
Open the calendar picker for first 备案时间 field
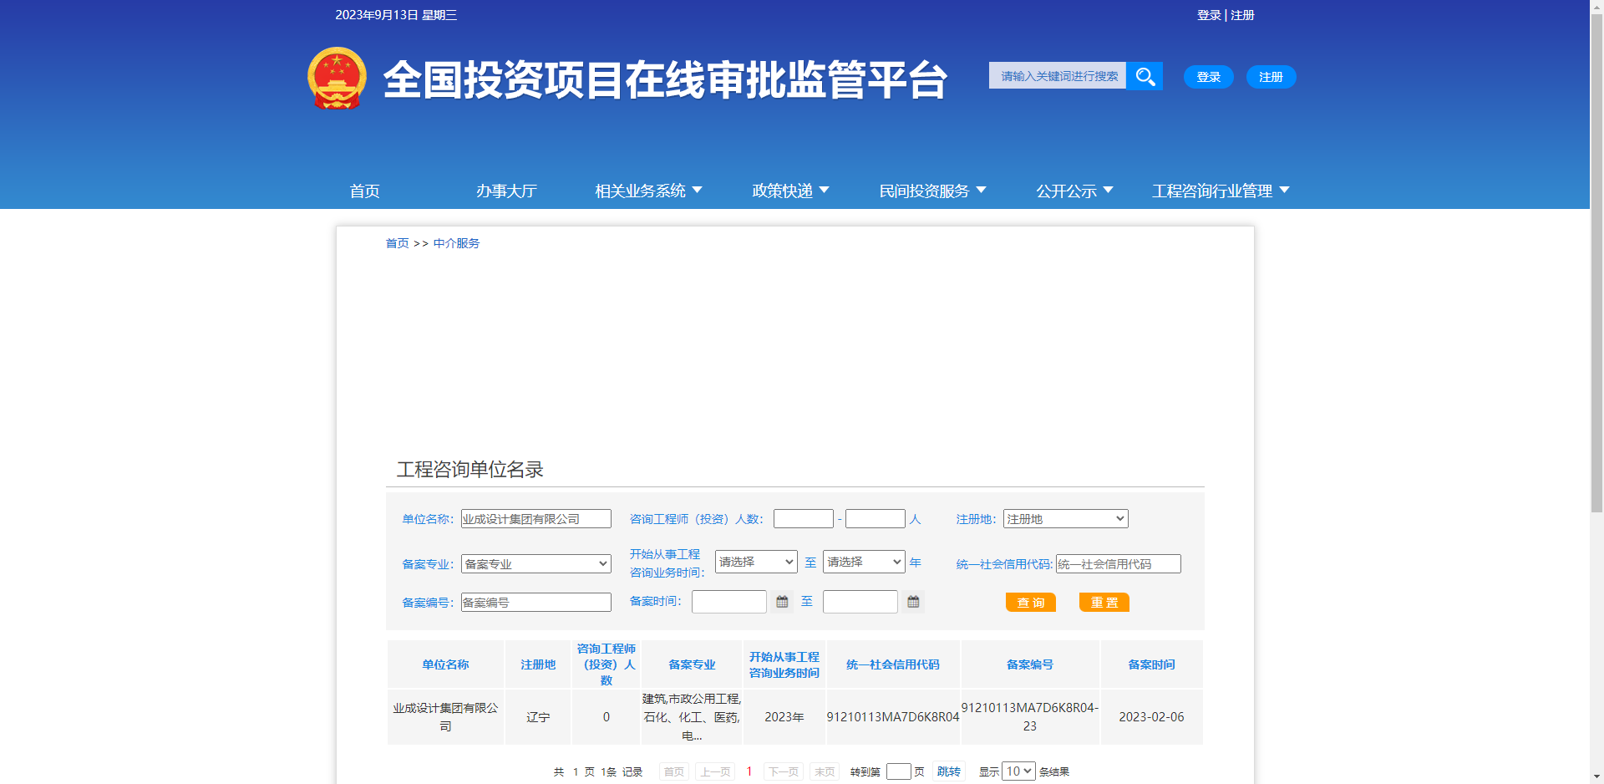[x=781, y=601]
